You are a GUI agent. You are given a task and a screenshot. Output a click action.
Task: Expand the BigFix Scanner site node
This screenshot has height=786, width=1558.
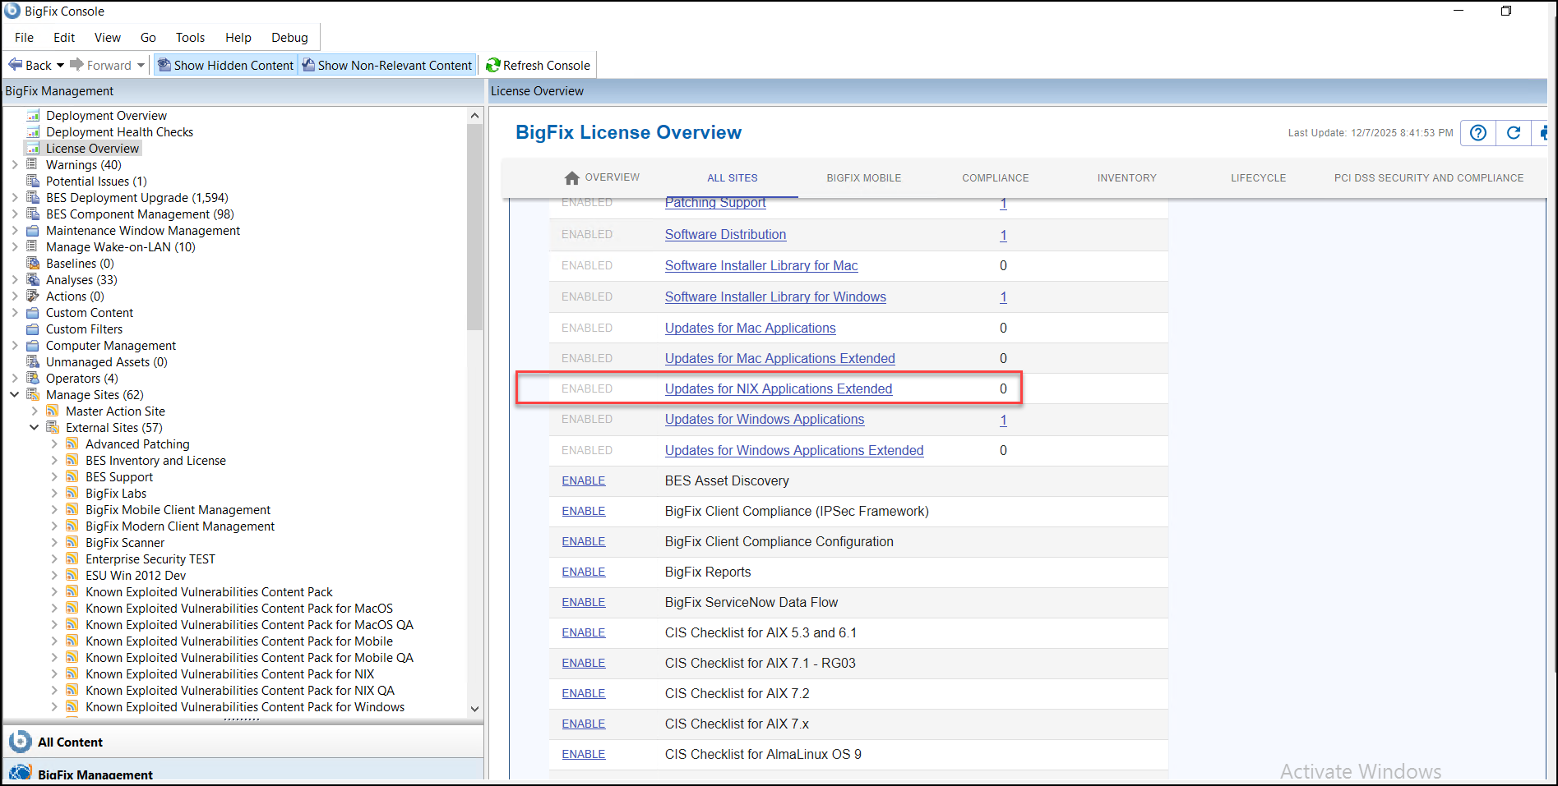pos(54,543)
